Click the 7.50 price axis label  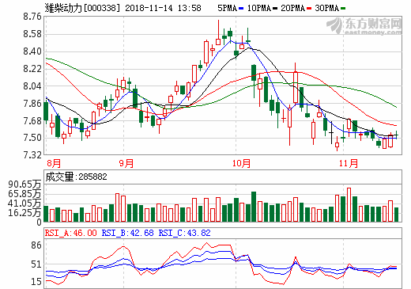point(32,138)
